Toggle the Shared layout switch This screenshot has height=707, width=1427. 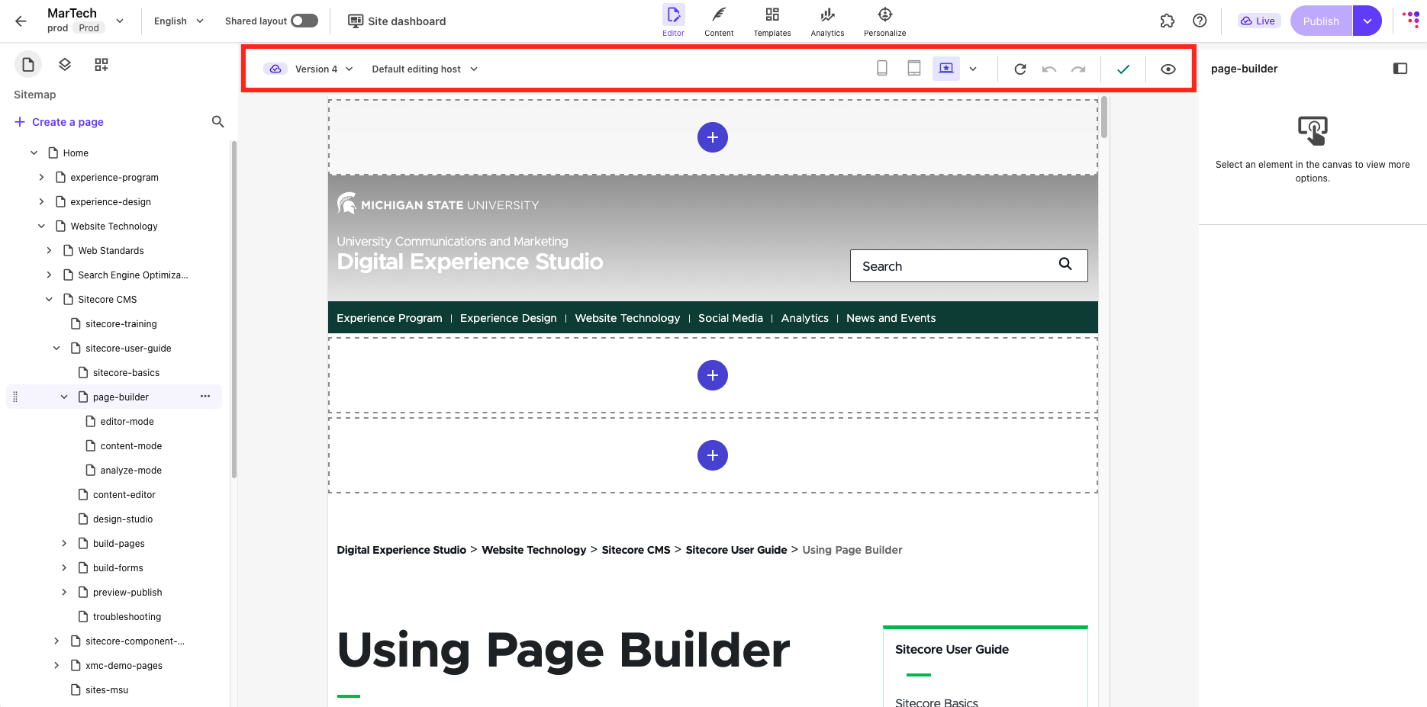click(304, 21)
